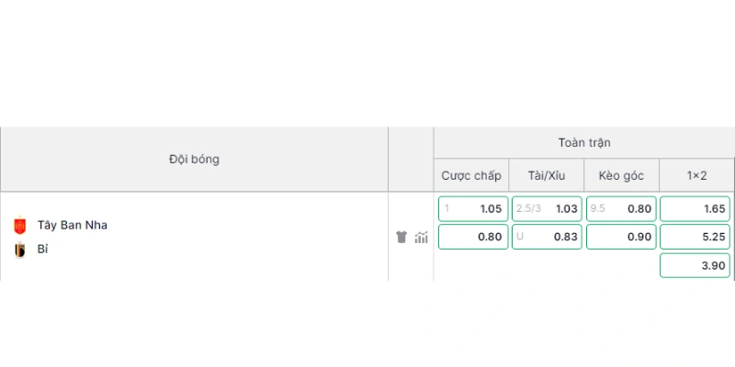Choose under odds 0.83
Viewport: 735px width, 367px height.
coord(547,237)
